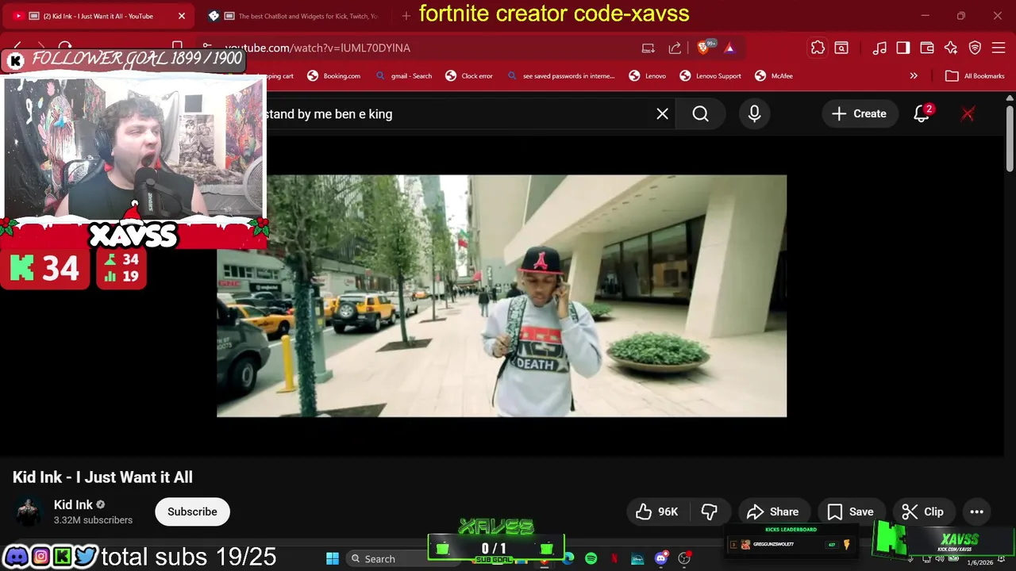Click the YouTube Create button
This screenshot has width=1016, height=571.
(860, 114)
